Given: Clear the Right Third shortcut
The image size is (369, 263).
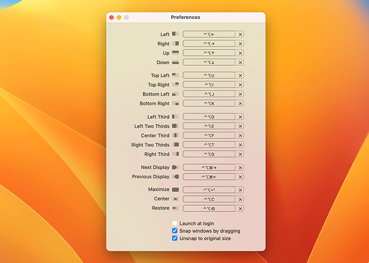Looking at the screenshot, I should [240, 154].
